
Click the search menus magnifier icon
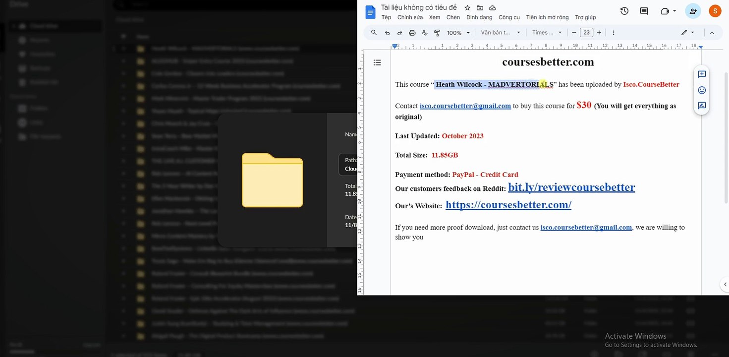tap(374, 33)
